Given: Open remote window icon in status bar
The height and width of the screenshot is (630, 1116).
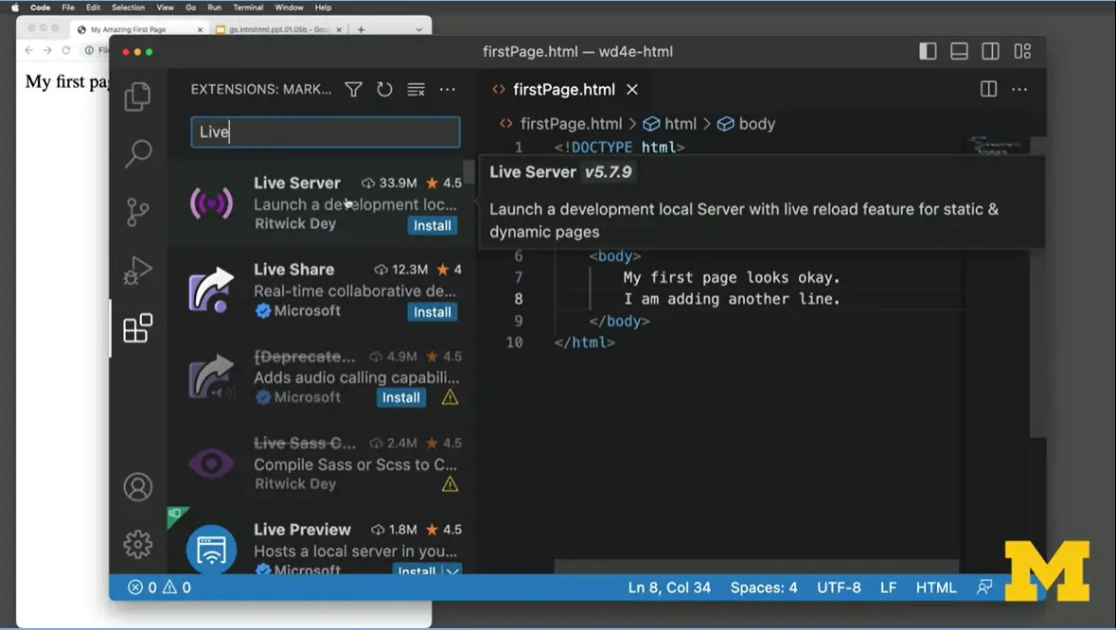Looking at the screenshot, I should coord(984,586).
